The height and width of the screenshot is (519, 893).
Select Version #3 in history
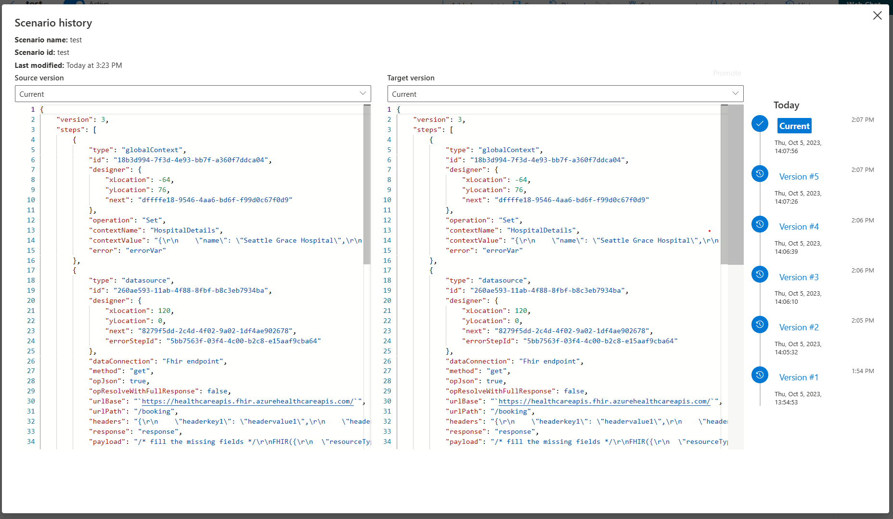coord(799,277)
